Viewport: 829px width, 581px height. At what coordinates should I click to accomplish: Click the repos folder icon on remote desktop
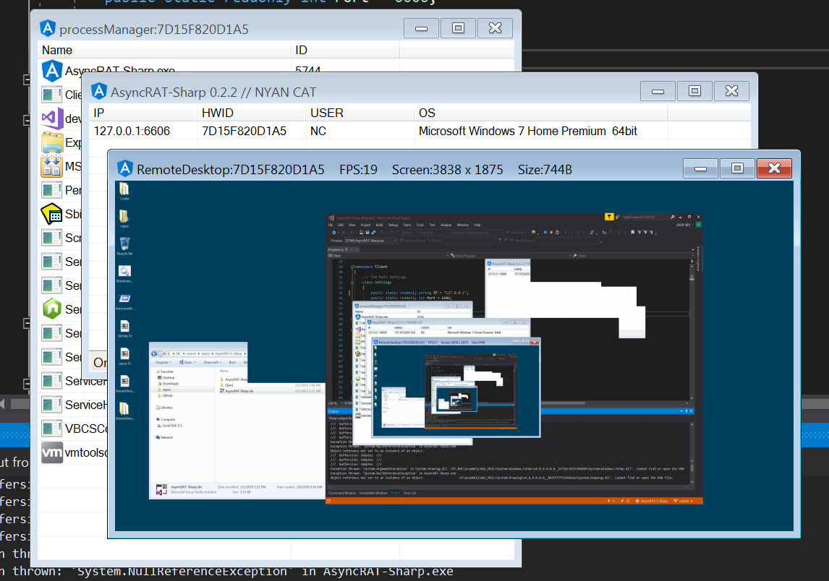tap(124, 218)
